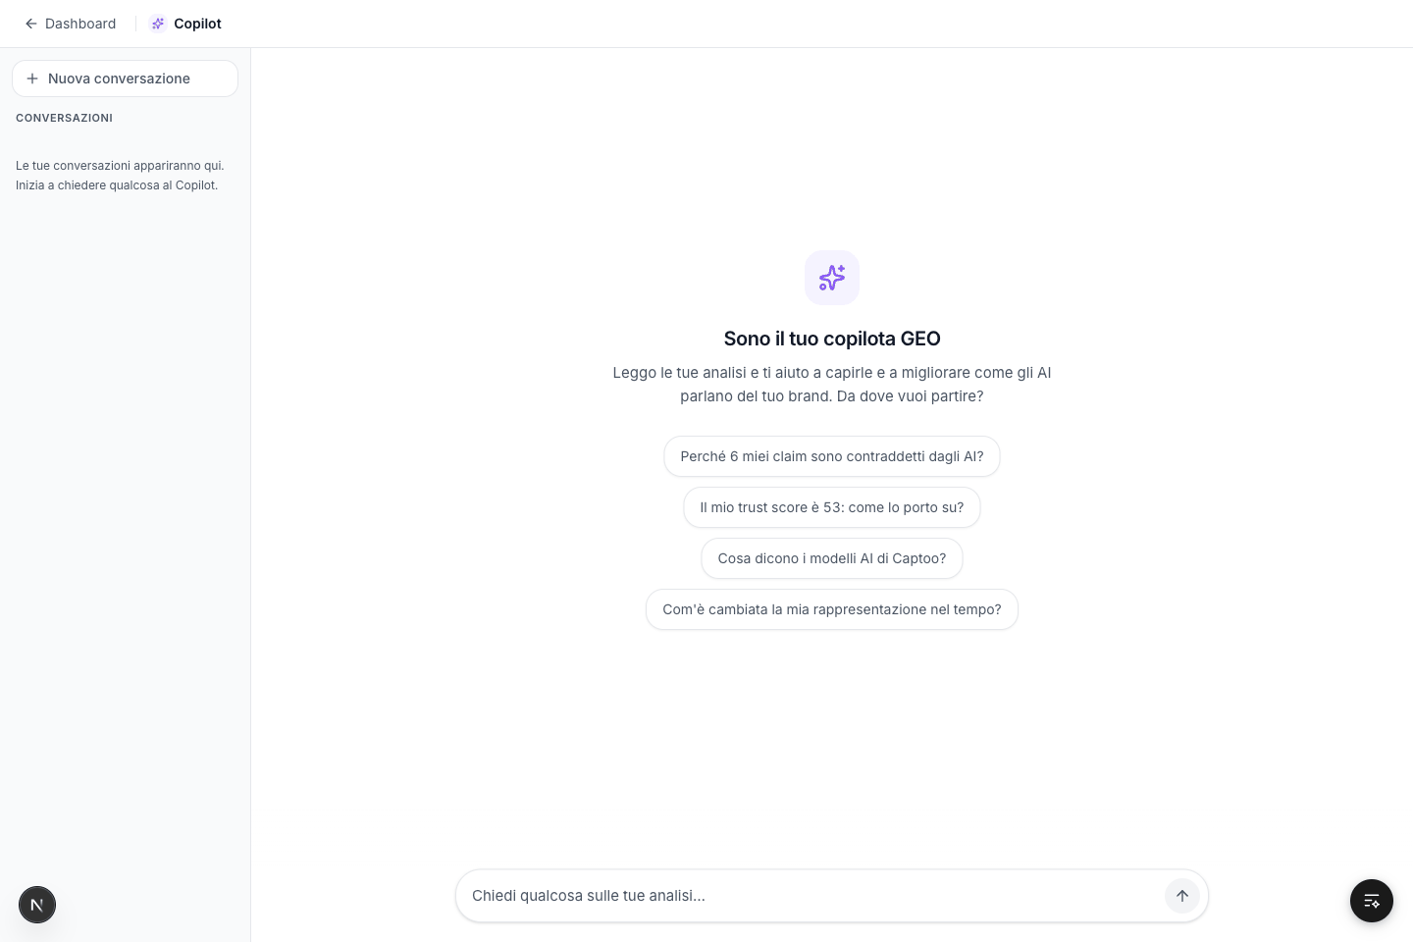Open the N avatar button bottom-left
1413x942 pixels.
(37, 905)
